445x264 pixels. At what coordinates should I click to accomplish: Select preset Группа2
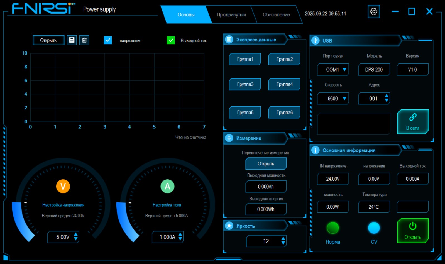coord(284,59)
